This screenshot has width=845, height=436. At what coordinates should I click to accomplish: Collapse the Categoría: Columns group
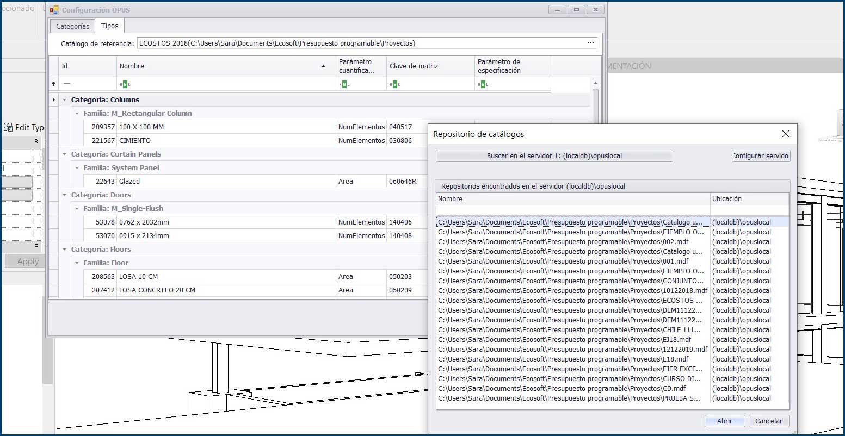pos(65,100)
